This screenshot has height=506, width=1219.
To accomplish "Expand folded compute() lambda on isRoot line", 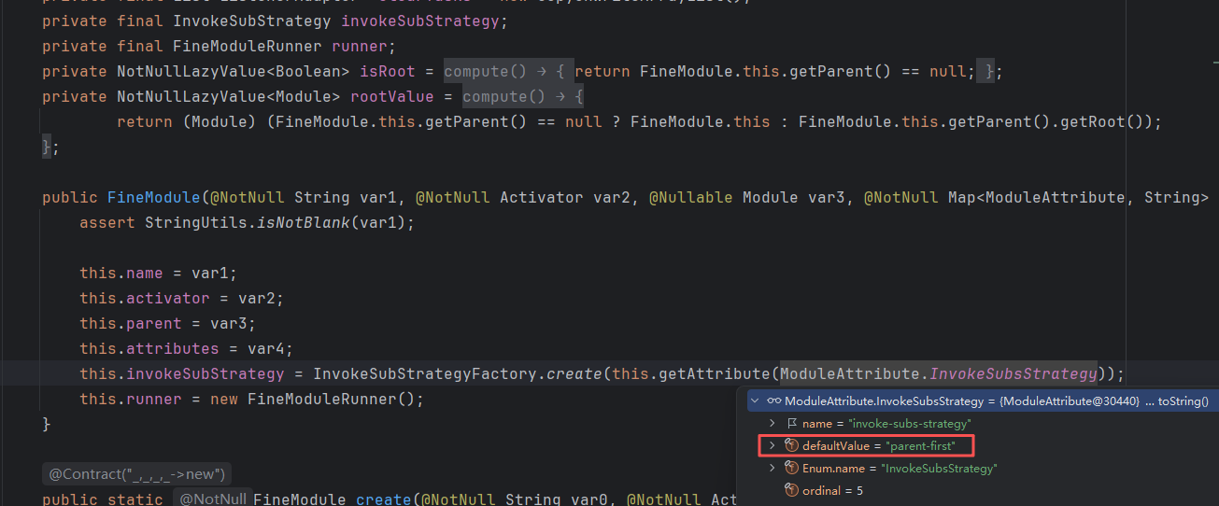I will pyautogui.click(x=506, y=72).
